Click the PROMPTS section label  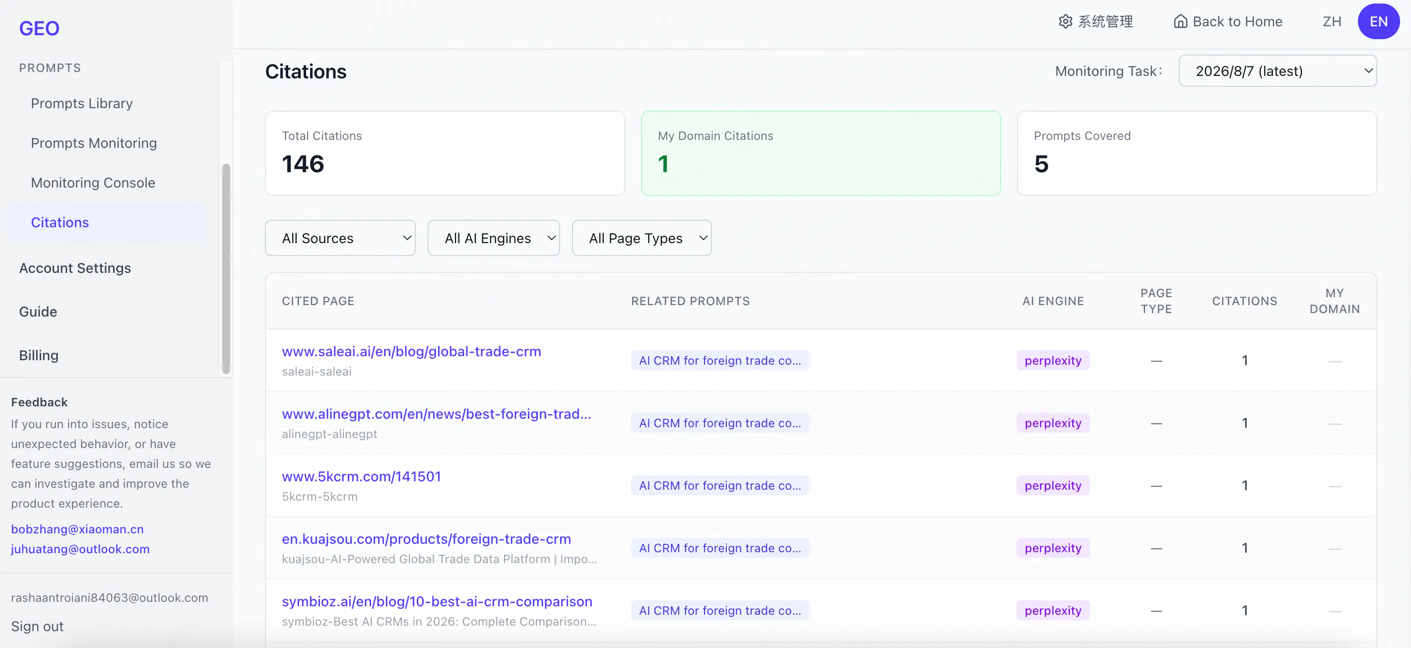pos(50,68)
